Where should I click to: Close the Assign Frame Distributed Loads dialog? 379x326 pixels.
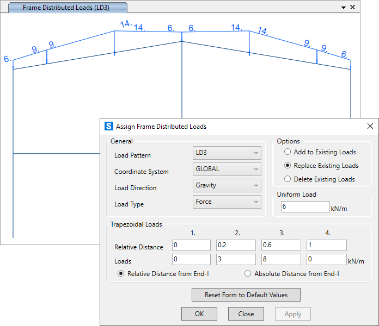click(x=370, y=127)
